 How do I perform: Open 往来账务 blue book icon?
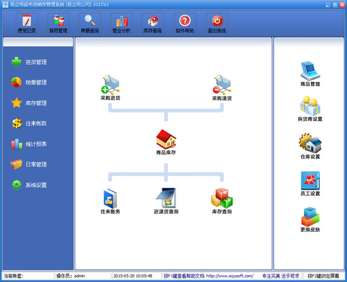click(110, 201)
